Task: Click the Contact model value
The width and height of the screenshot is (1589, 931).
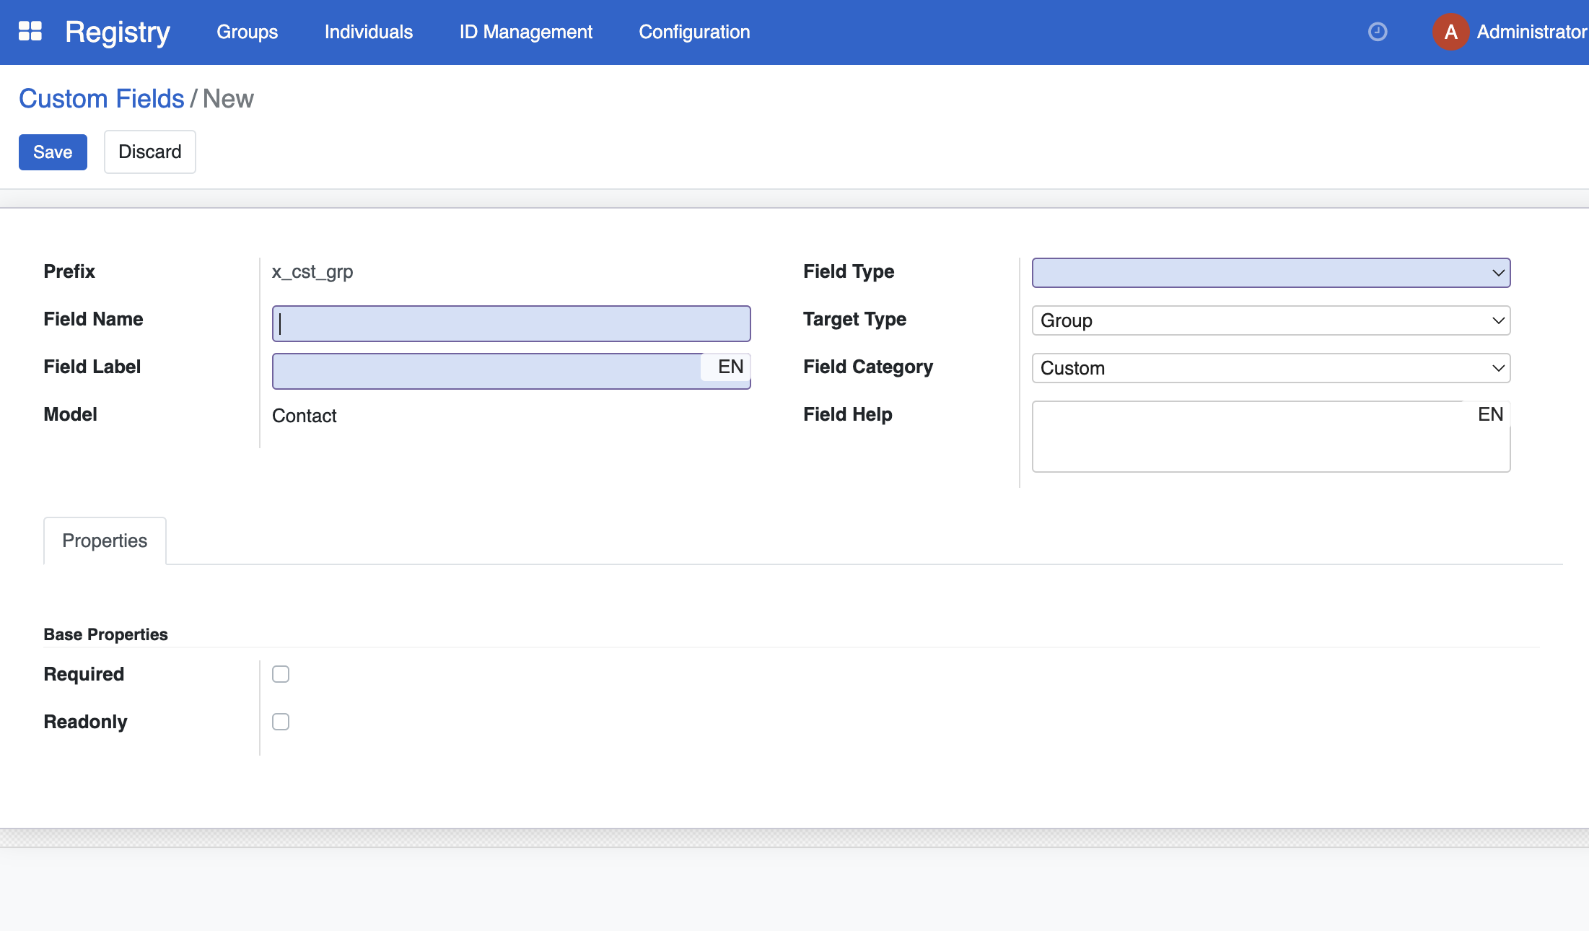Action: click(x=305, y=416)
